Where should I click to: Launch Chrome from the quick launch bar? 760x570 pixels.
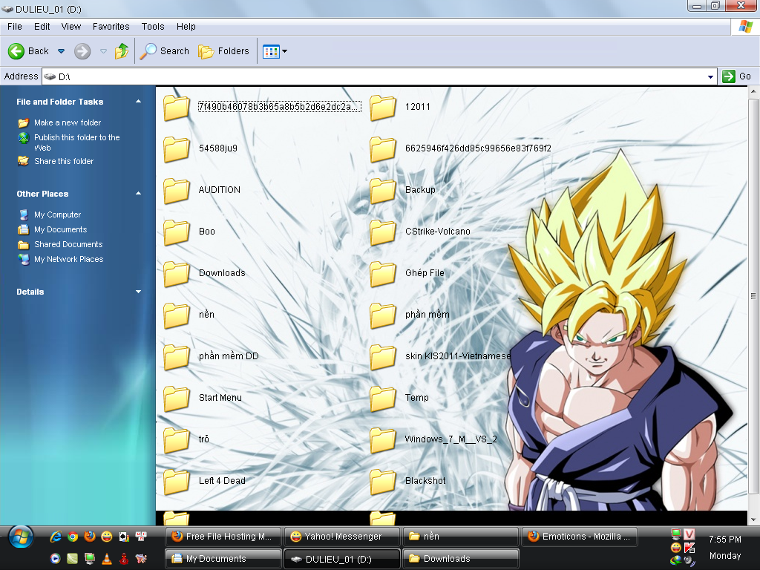pos(73,537)
